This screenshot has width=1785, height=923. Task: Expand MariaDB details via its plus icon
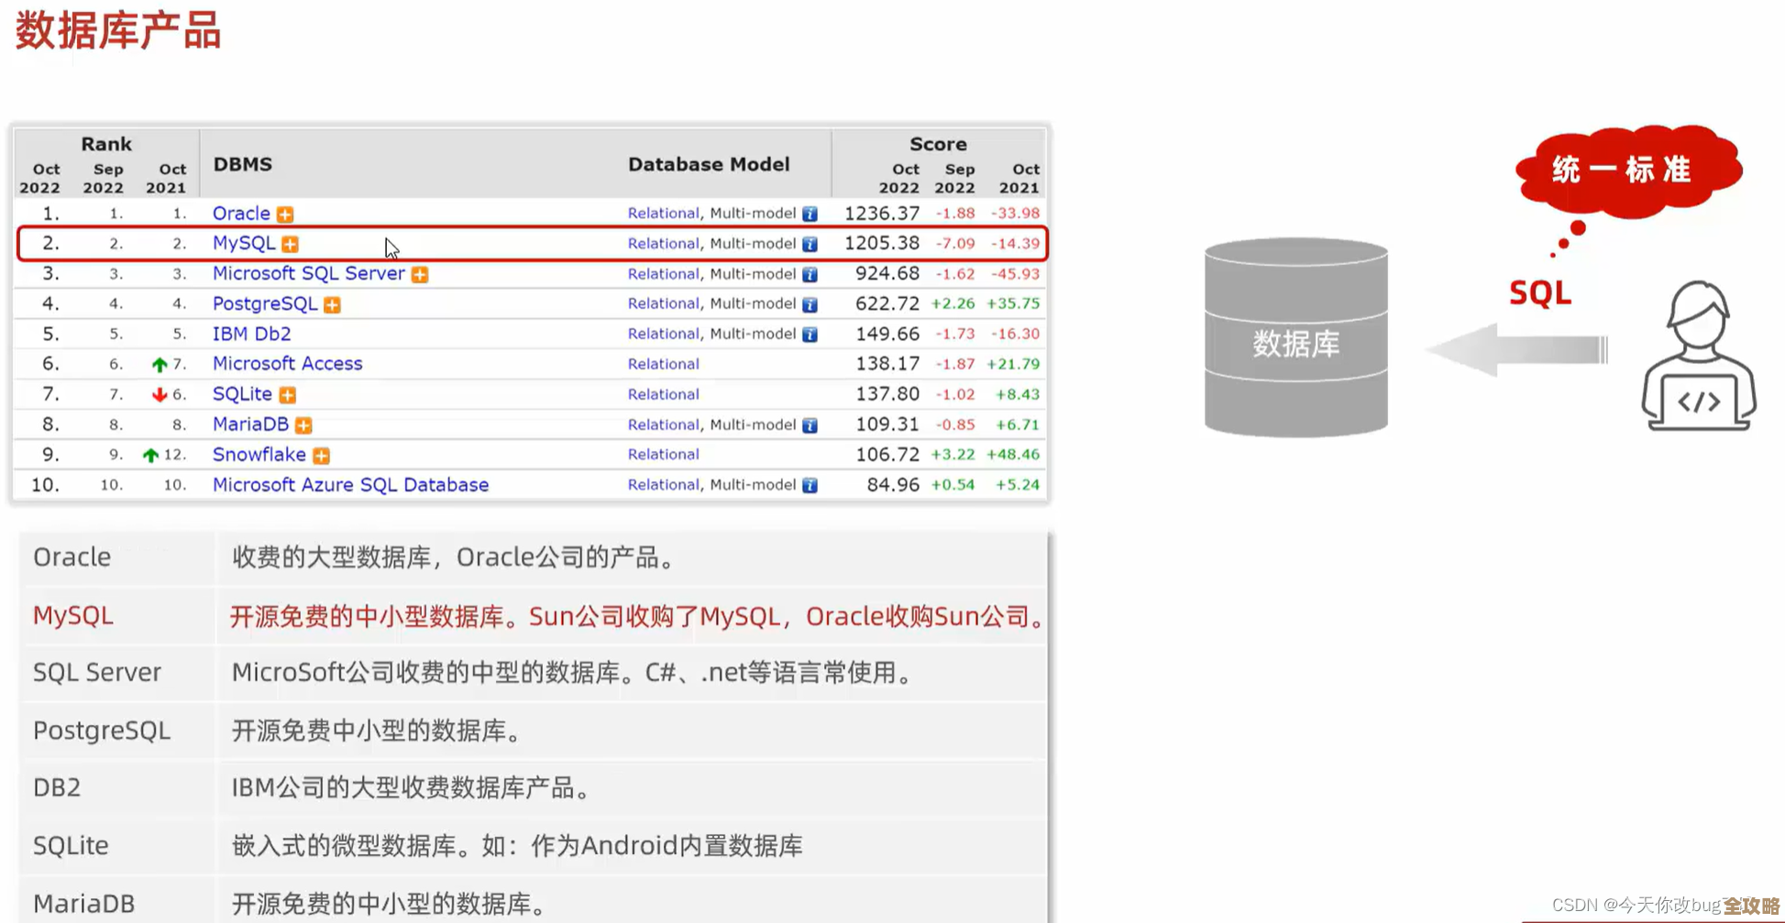pyautogui.click(x=304, y=424)
